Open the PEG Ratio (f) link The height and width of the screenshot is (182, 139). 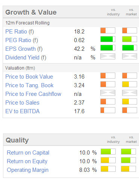(x=22, y=40)
